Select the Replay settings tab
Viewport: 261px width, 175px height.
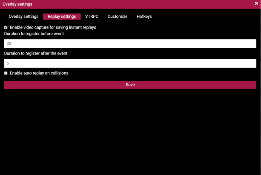[x=62, y=17]
